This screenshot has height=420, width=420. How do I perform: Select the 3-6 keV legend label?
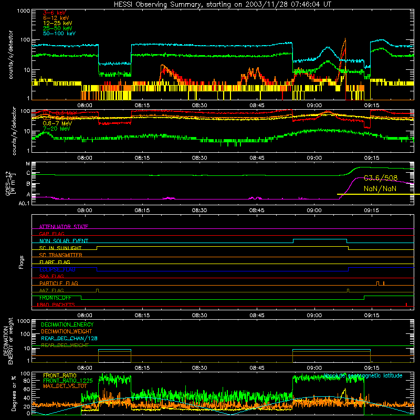pos(55,13)
